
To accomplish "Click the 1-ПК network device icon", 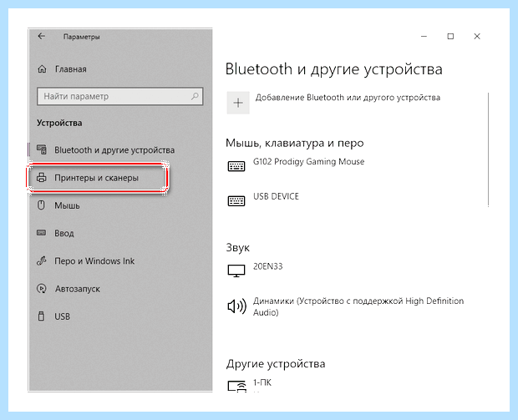I will click(237, 386).
